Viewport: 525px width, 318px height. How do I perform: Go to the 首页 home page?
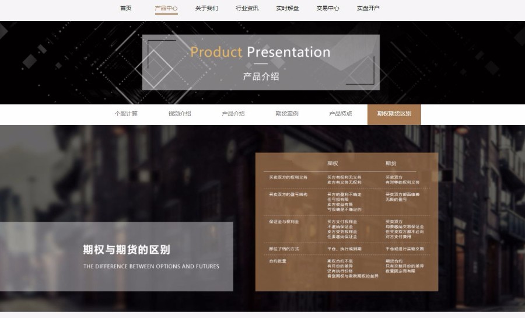pyautogui.click(x=125, y=8)
